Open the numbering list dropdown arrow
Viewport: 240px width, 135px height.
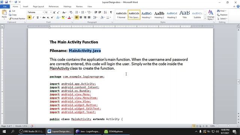coord(85,12)
